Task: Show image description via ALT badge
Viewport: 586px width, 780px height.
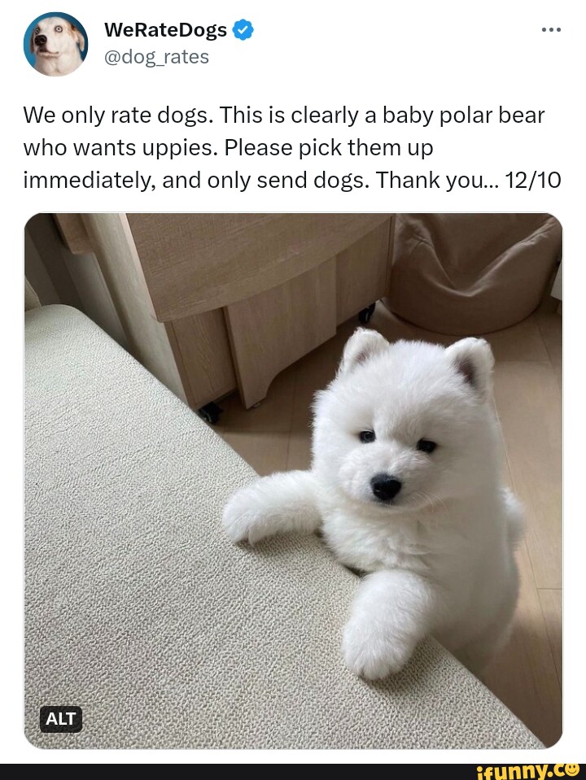Action: point(61,719)
